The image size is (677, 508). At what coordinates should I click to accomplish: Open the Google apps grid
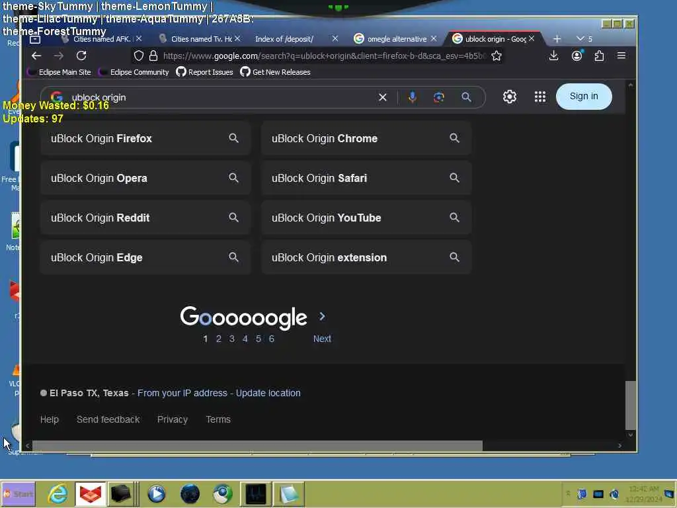click(x=539, y=97)
